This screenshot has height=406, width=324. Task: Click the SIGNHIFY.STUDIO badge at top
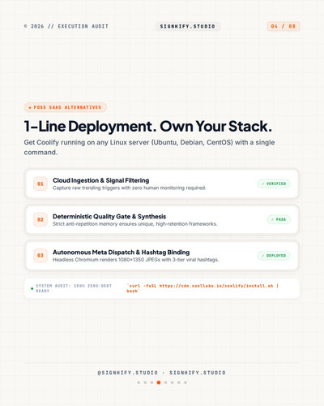188,26
